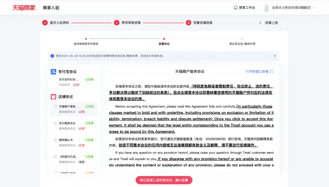The width and height of the screenshot is (329, 187).
Task: Toggle the 支付服务协议 checkbox
Action: pyautogui.click(x=55, y=123)
